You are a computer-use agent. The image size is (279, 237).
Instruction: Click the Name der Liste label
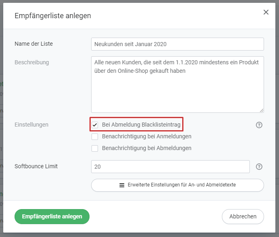(x=34, y=44)
